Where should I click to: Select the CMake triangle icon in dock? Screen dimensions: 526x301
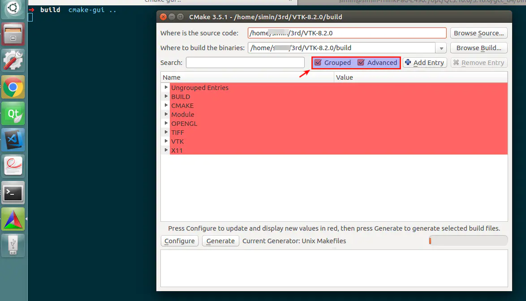(13, 219)
